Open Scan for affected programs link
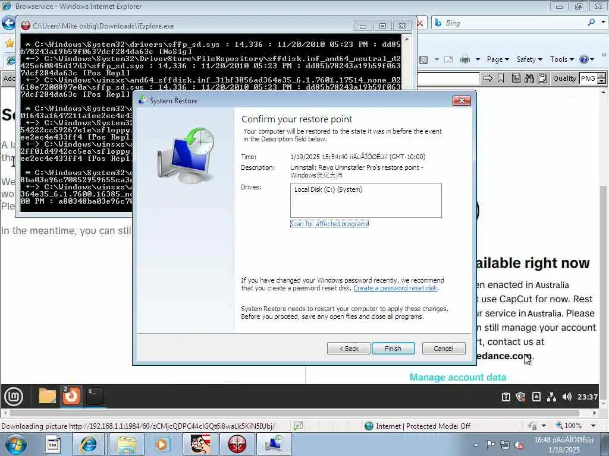 [329, 224]
